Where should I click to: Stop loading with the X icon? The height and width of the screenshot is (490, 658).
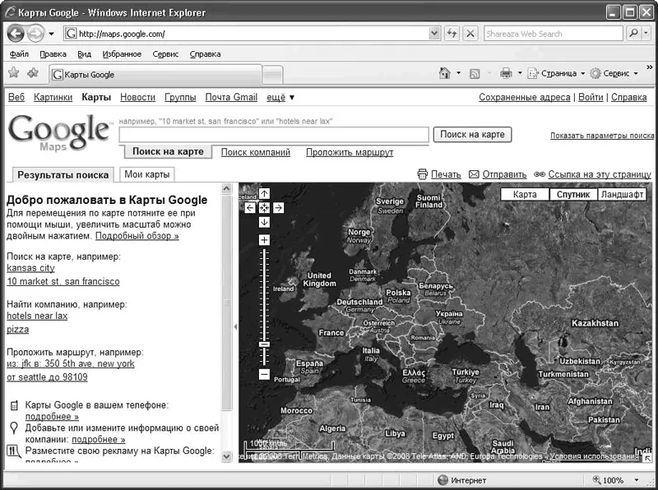point(470,34)
